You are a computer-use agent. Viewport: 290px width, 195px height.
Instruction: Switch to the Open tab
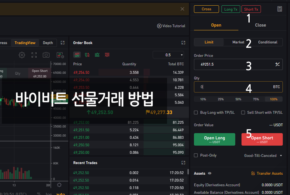click(x=216, y=25)
